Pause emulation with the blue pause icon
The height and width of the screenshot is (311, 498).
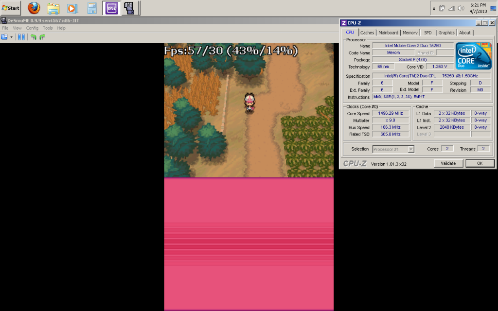[x=21, y=37]
